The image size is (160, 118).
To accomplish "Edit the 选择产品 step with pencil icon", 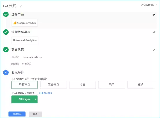I will pyautogui.click(x=154, y=14).
